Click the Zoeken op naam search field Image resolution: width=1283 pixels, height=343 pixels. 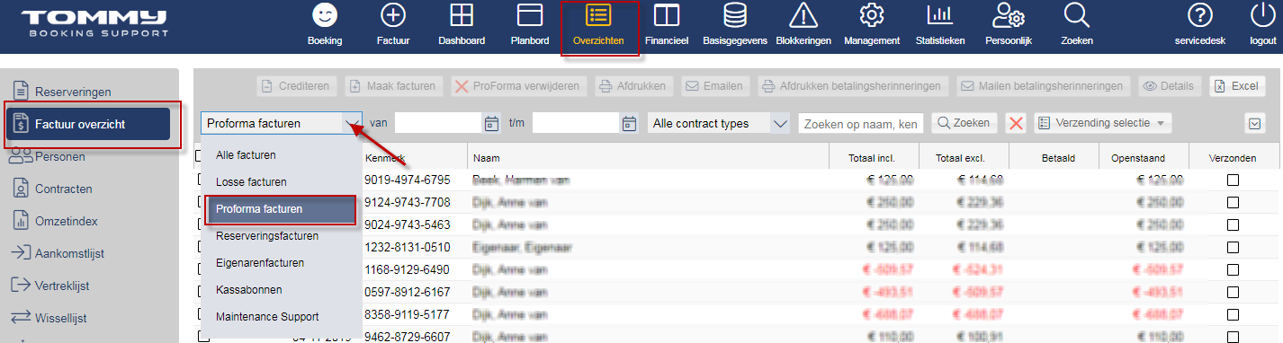click(861, 123)
